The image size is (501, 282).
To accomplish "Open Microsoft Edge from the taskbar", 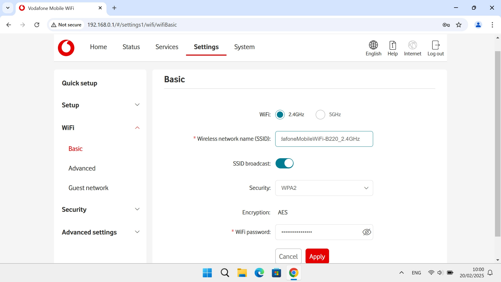I will (x=259, y=273).
